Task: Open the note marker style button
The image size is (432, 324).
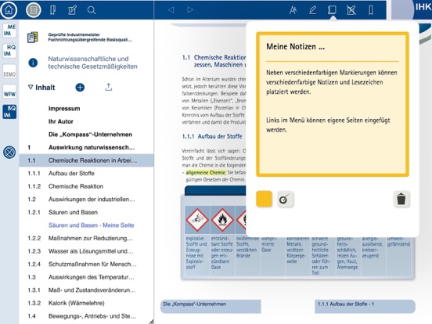Action: (x=285, y=199)
